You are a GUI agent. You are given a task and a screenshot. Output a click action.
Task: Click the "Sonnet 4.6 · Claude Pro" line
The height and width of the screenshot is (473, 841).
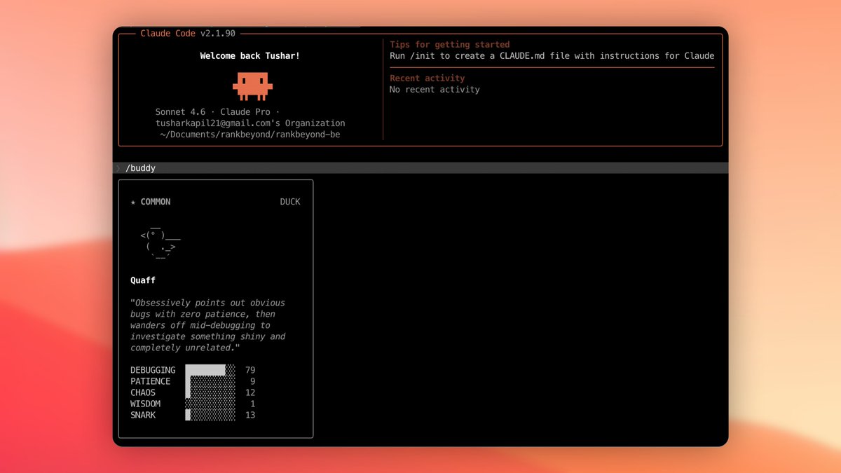click(x=217, y=112)
